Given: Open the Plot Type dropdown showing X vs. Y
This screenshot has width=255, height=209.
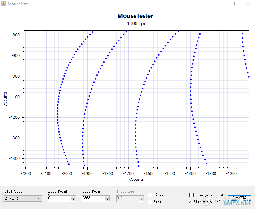Looking at the screenshot, I should pos(23,198).
